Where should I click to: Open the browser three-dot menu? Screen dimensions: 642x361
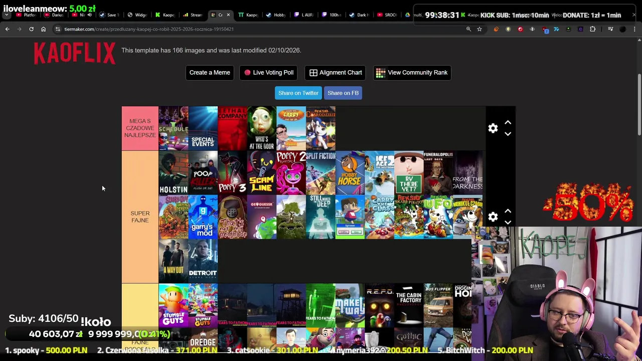pos(634,29)
